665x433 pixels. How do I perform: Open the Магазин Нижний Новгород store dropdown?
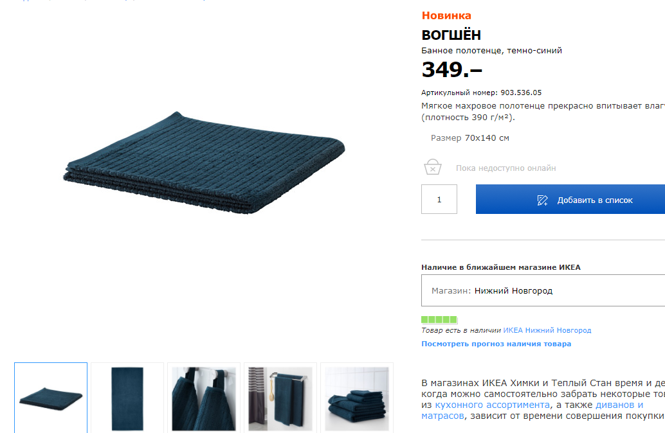[x=543, y=290]
